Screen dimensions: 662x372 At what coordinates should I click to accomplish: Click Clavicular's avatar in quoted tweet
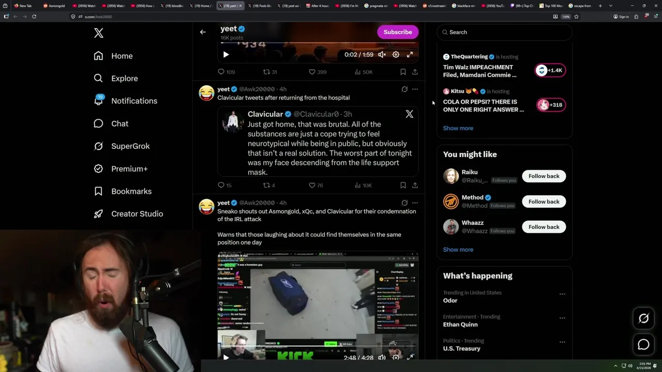point(233,121)
